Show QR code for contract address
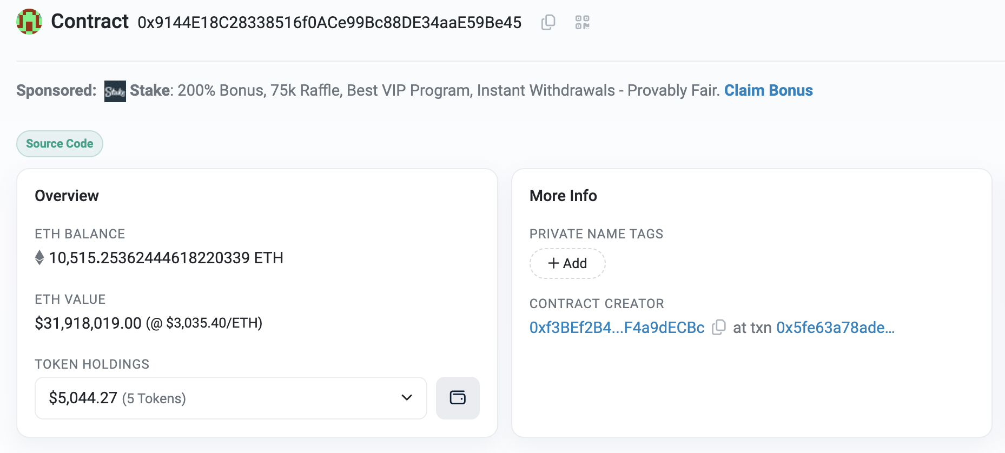This screenshot has width=1005, height=453. pos(582,22)
